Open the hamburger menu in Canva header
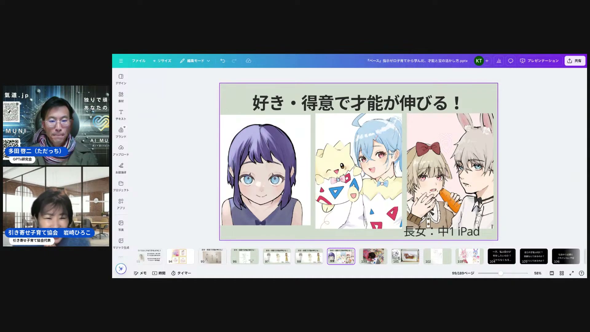 [x=121, y=61]
